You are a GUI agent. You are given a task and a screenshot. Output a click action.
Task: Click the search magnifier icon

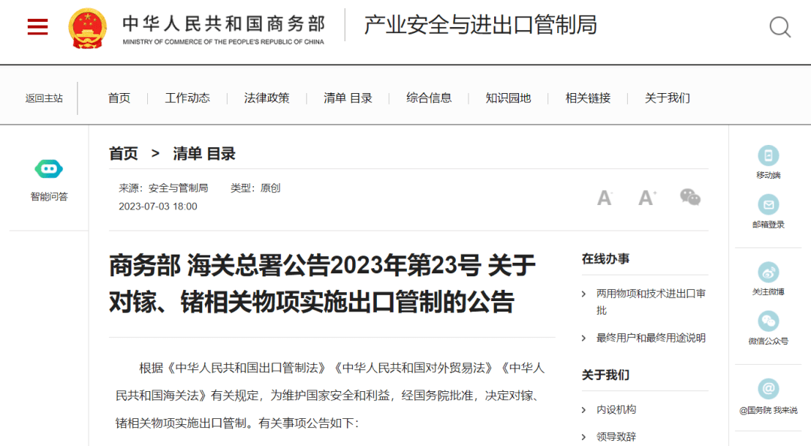(779, 27)
